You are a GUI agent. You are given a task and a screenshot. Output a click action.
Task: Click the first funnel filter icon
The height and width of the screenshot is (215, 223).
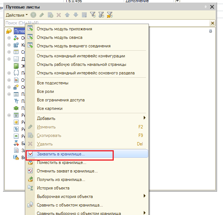(93, 15)
